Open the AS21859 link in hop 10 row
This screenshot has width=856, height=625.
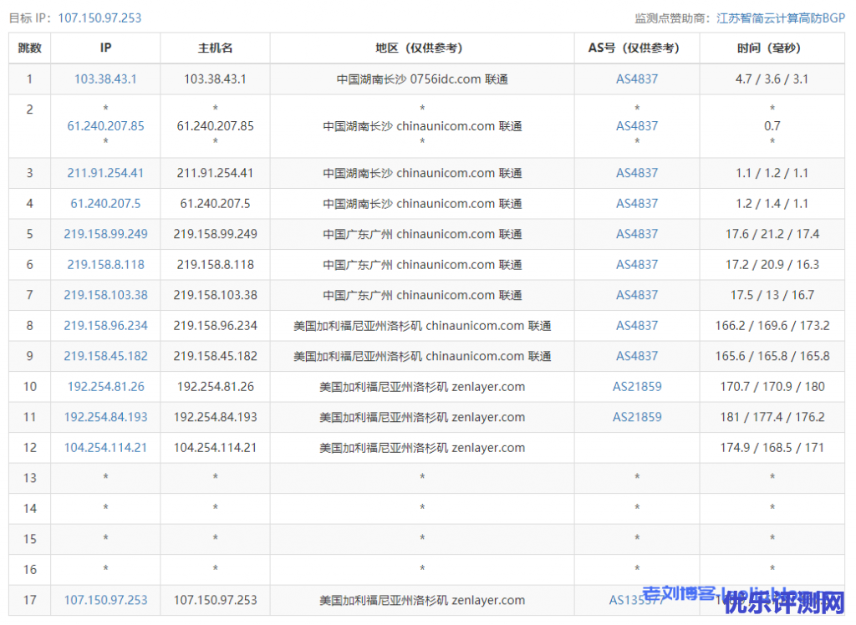(637, 387)
